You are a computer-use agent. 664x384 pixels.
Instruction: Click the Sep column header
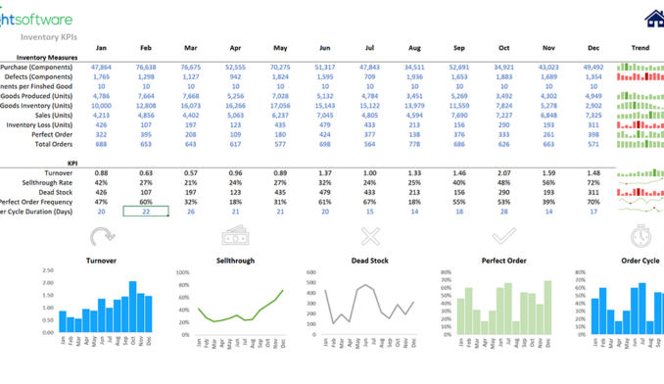point(459,48)
